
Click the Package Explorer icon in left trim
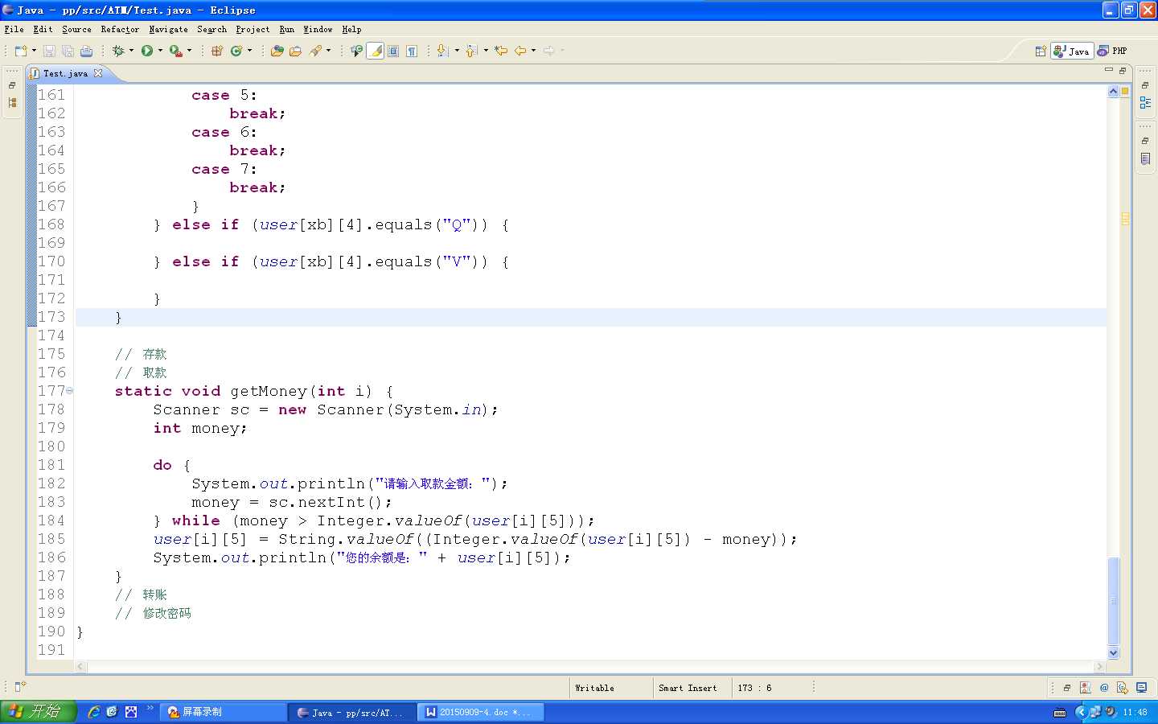coord(12,103)
